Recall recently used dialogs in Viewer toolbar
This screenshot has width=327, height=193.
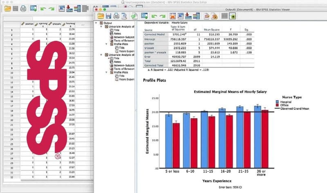point(144,16)
